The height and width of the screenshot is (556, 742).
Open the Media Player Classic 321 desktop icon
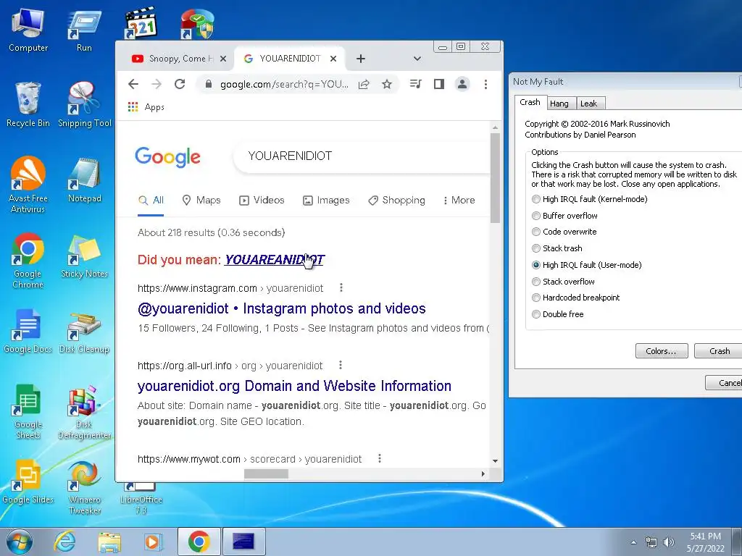(141, 22)
